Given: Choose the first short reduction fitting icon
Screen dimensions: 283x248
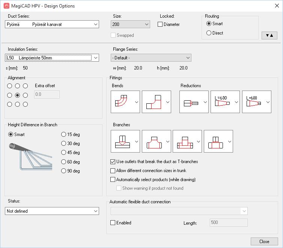Looking at the screenshot, I should (191, 103).
